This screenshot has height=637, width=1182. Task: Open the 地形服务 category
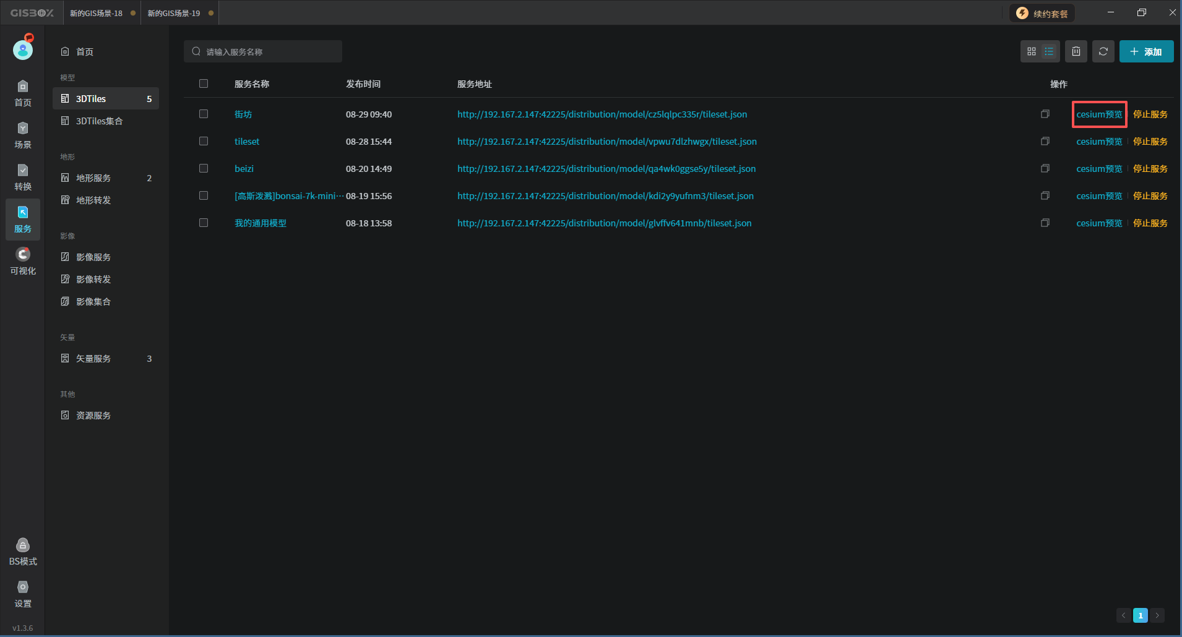[x=93, y=178]
